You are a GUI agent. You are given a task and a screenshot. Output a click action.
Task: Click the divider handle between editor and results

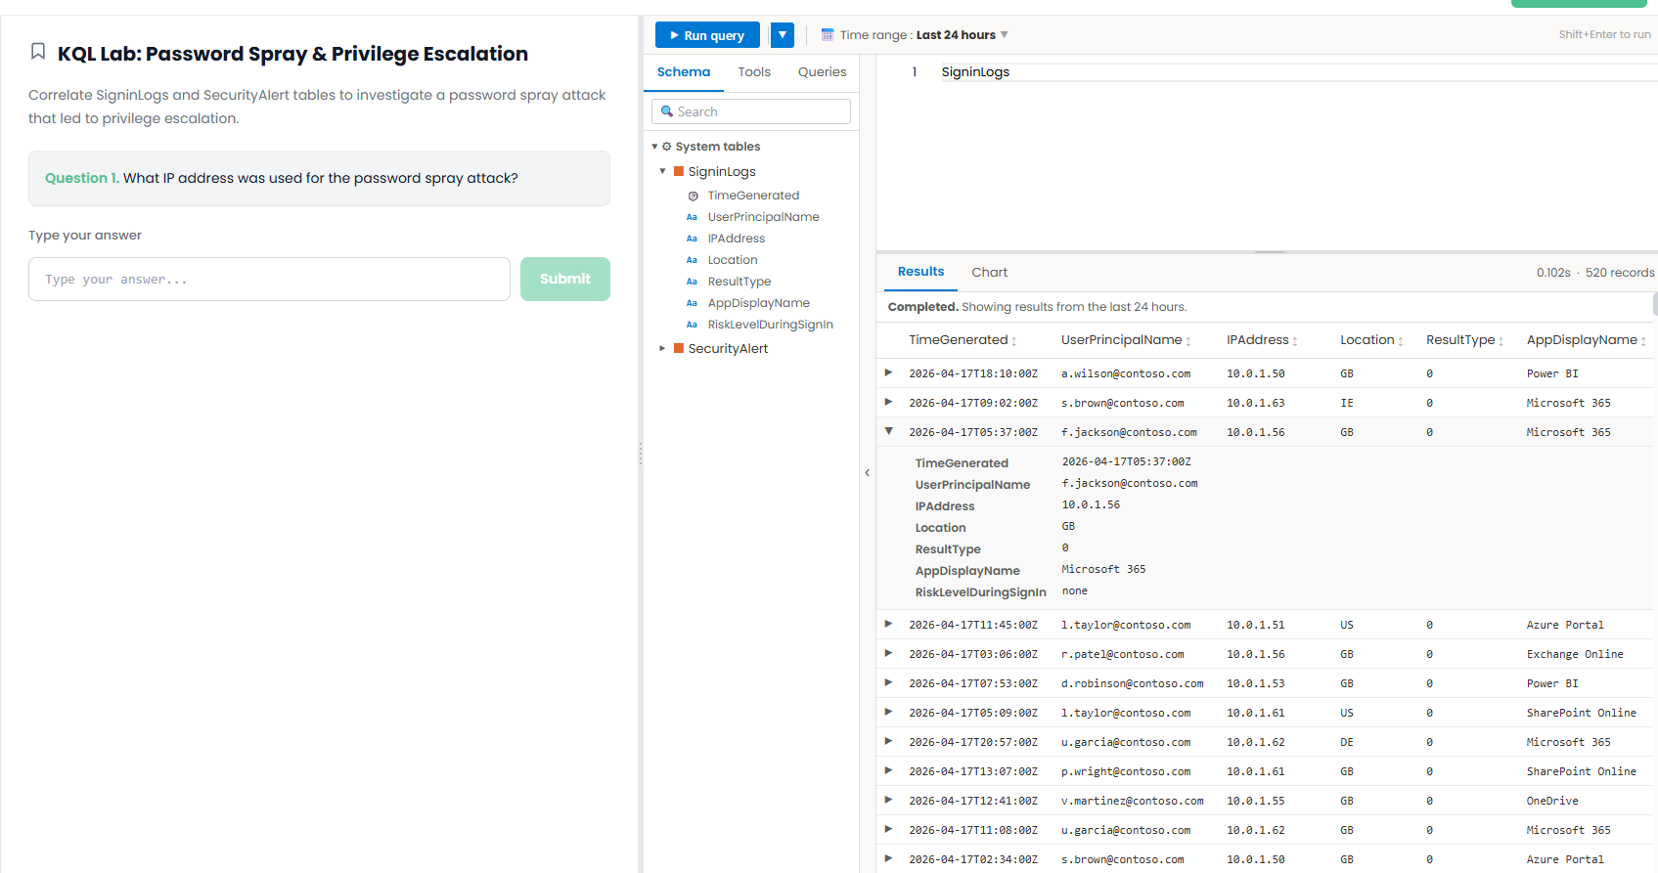(1269, 252)
